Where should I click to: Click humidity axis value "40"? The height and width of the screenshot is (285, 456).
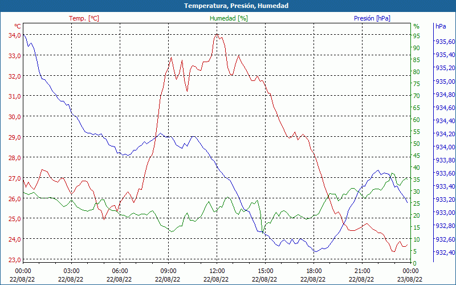(417, 168)
